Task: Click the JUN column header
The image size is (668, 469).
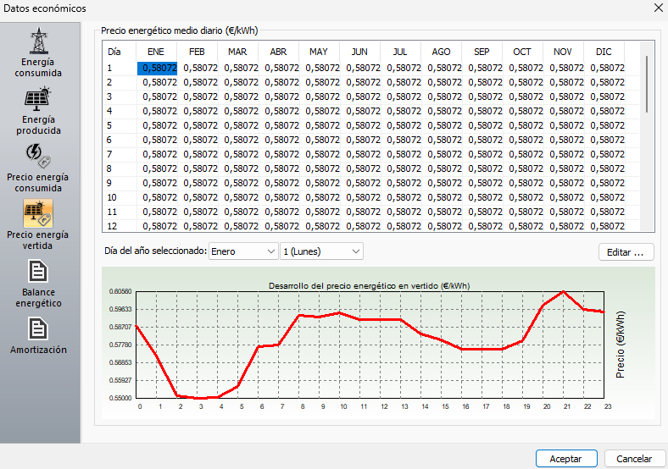Action: 359,52
